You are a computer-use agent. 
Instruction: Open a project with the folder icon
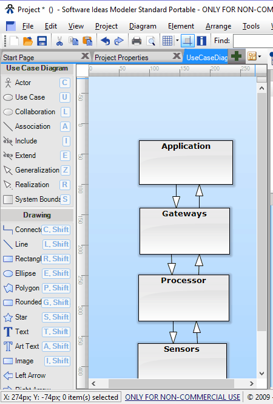pyautogui.click(x=28, y=41)
